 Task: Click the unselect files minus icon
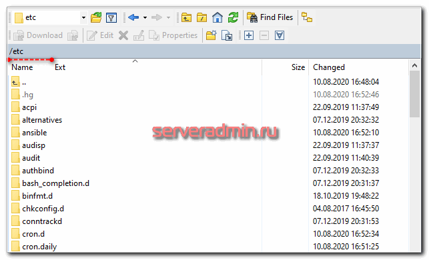tap(264, 35)
